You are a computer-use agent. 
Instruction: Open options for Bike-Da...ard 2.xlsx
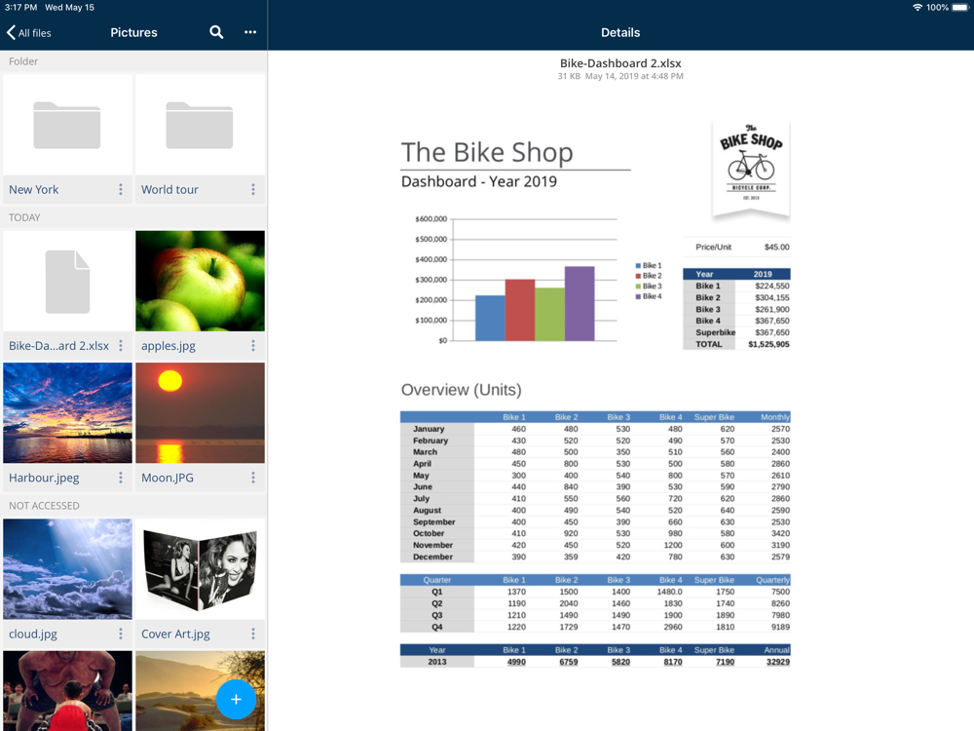coord(121,346)
